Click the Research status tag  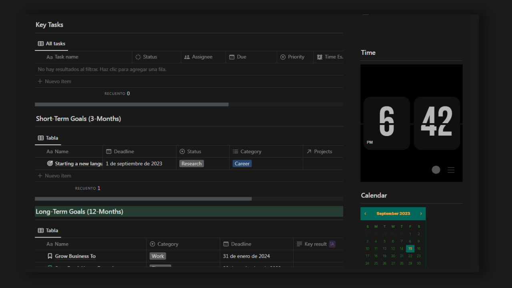tap(192, 164)
